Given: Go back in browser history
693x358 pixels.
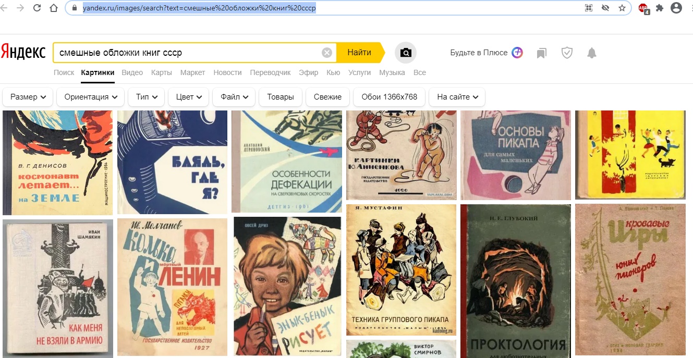Looking at the screenshot, I should (x=5, y=8).
